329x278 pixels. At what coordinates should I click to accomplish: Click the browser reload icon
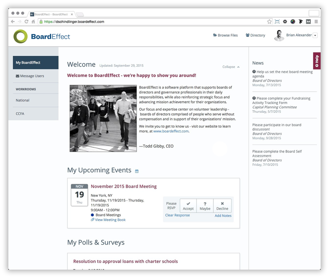pyautogui.click(x=26, y=22)
